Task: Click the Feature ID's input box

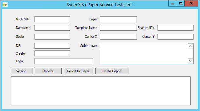Action: 176,28
